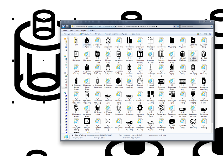Expand the Открыть button dropdown arrow
223x156 pixels.
90,34
